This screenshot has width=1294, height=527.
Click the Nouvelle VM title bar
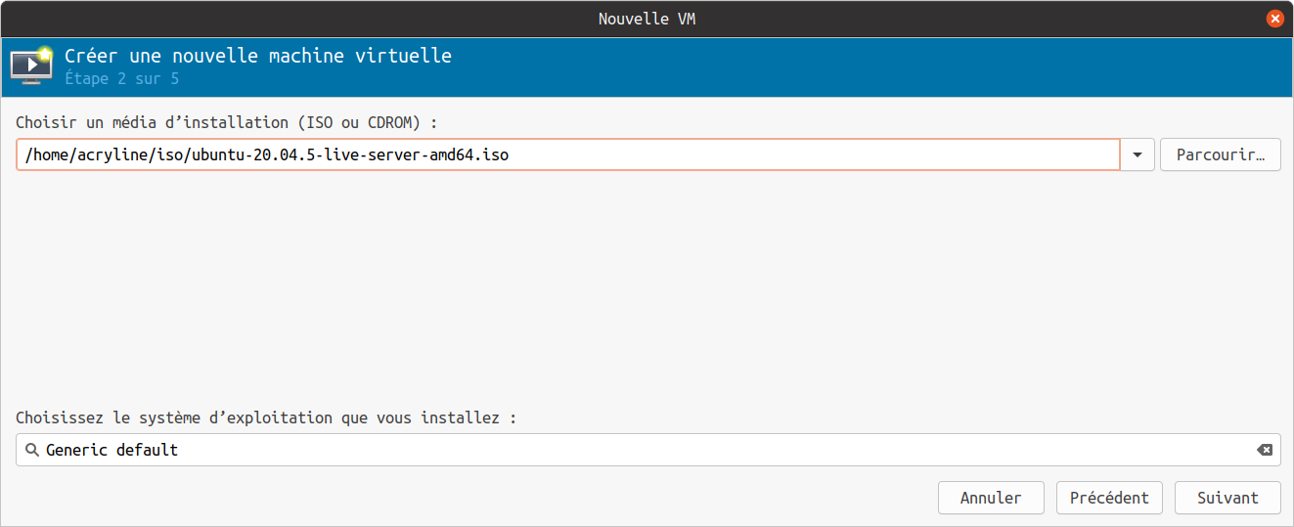(x=647, y=19)
